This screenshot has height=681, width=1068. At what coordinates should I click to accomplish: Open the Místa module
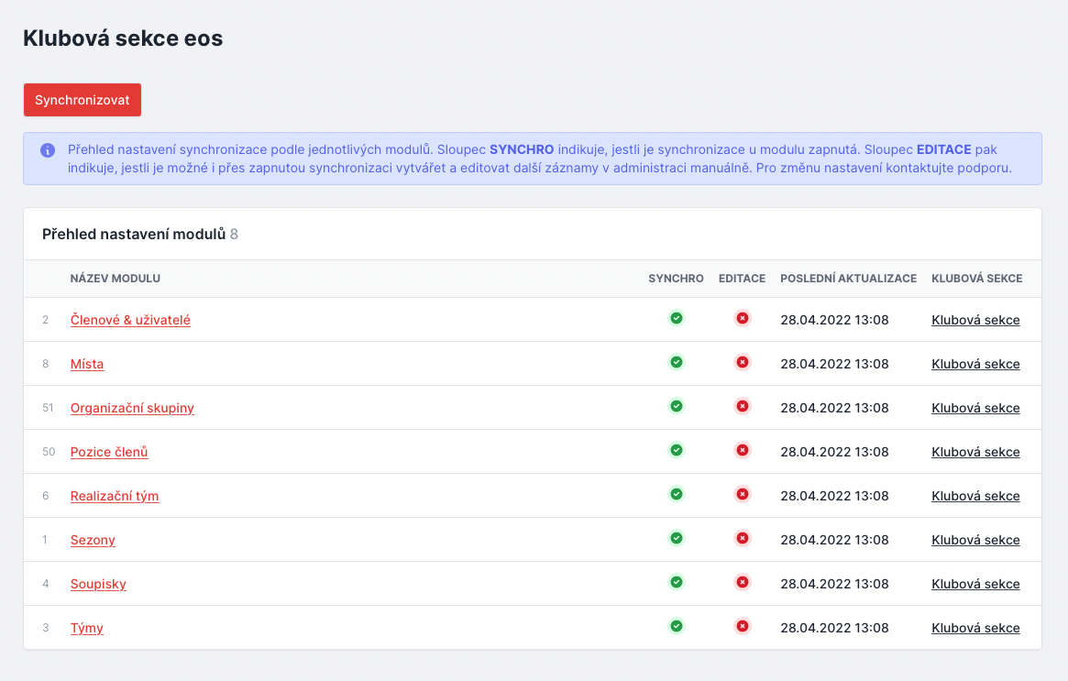pos(87,364)
